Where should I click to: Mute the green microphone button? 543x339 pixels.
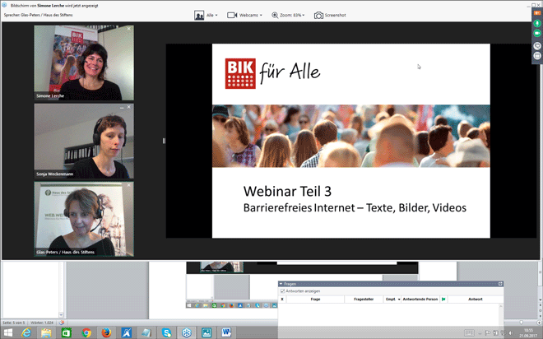(537, 23)
